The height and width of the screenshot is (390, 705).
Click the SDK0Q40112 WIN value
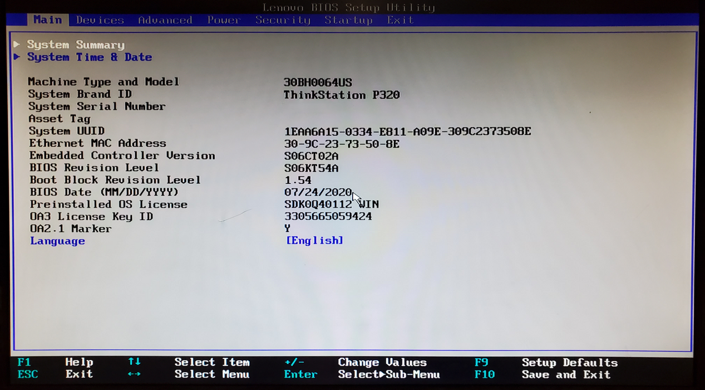(x=332, y=204)
